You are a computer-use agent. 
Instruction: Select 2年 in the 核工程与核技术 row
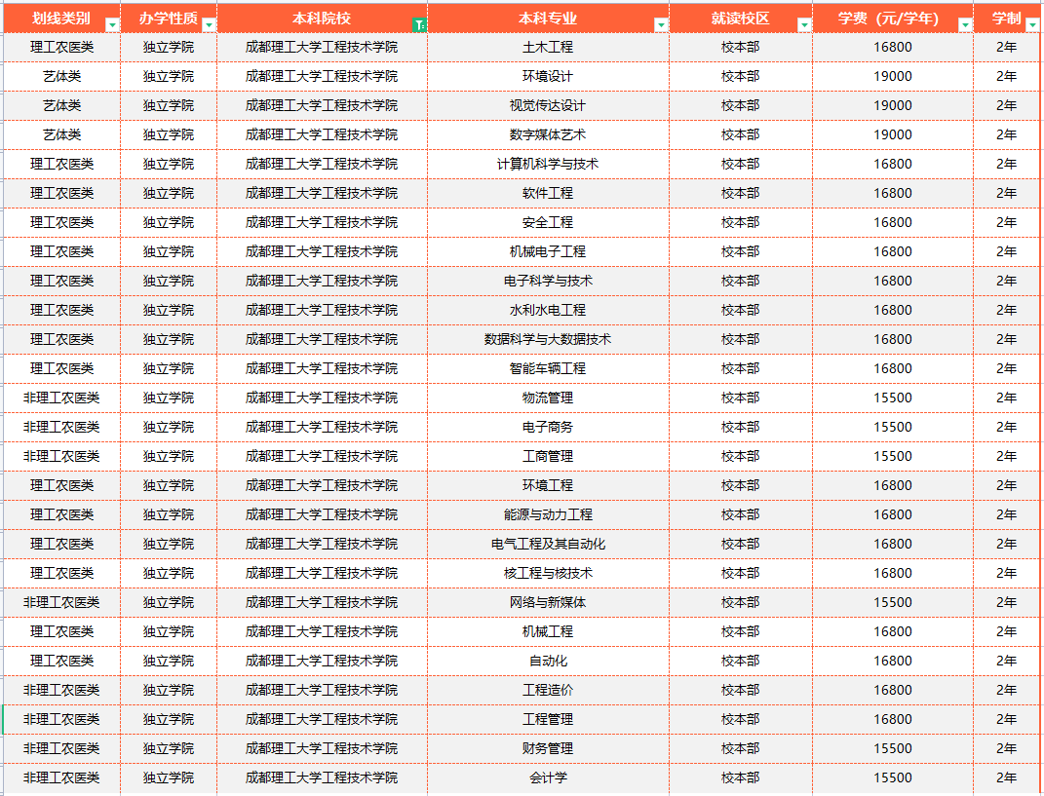click(1006, 574)
